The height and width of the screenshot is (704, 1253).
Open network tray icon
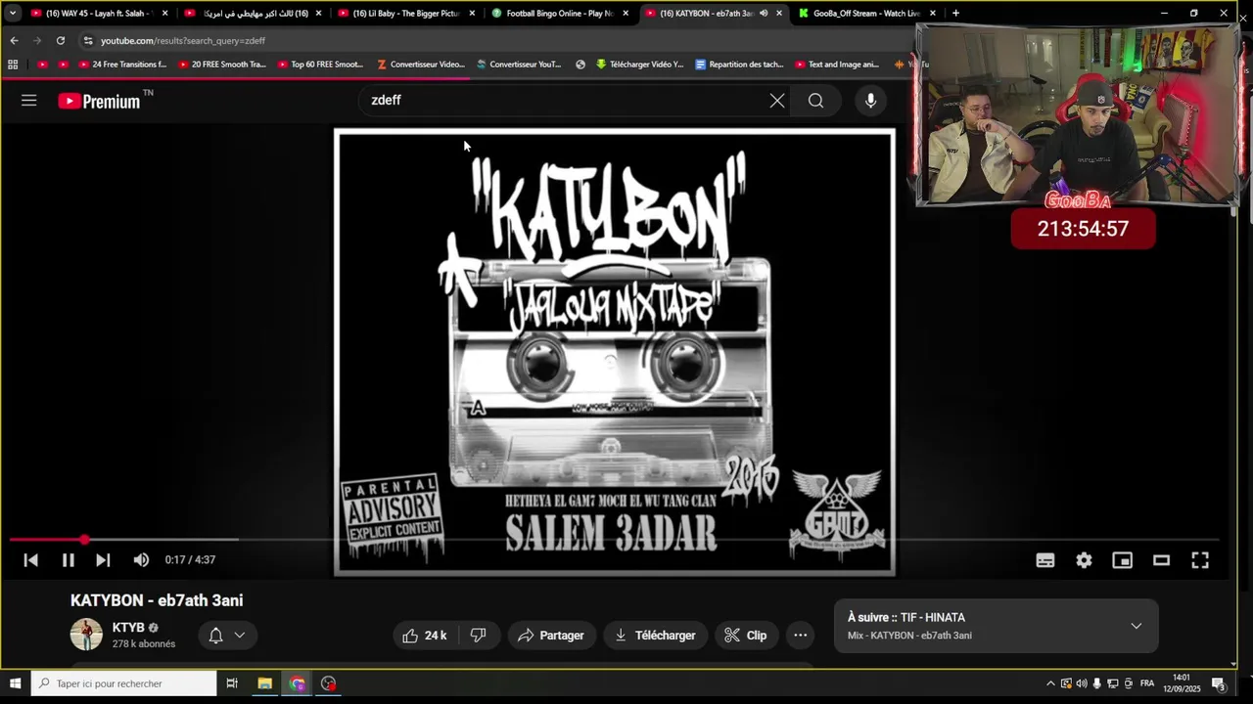pyautogui.click(x=1113, y=683)
